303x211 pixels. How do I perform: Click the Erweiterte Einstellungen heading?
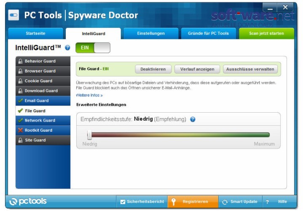101,105
